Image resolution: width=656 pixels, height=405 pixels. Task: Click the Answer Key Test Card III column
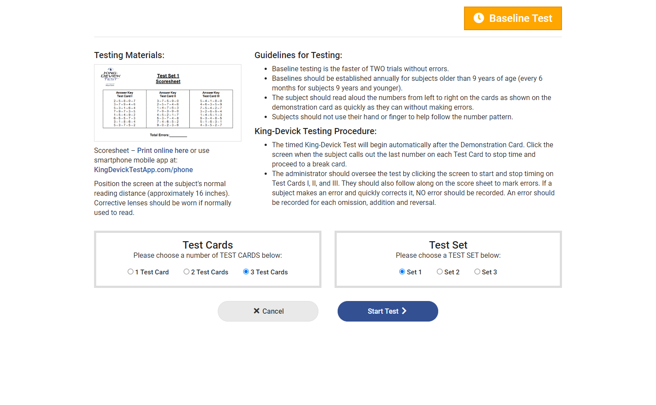[212, 109]
